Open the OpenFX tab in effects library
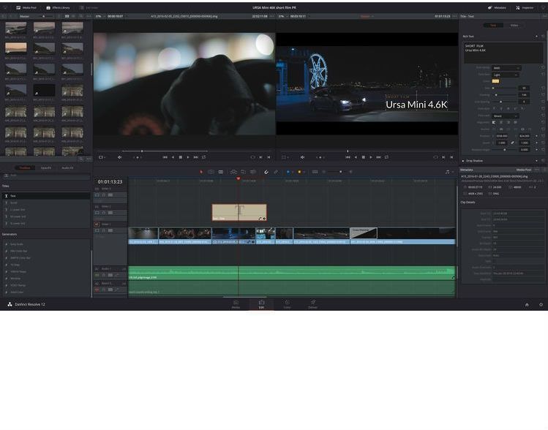This screenshot has width=548, height=430. pyautogui.click(x=46, y=168)
